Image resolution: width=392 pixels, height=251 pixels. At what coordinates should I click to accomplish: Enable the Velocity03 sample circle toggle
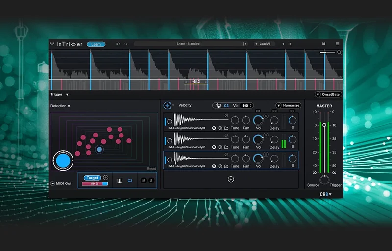coord(170,141)
